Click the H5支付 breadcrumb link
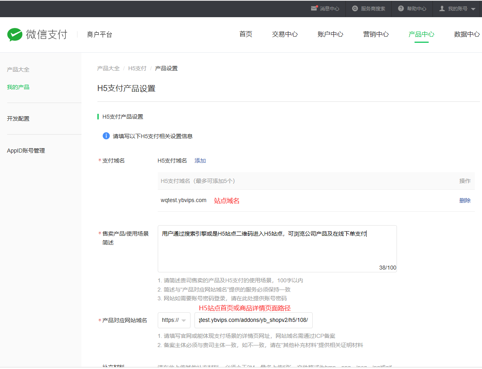This screenshot has width=482, height=369. pyautogui.click(x=137, y=68)
